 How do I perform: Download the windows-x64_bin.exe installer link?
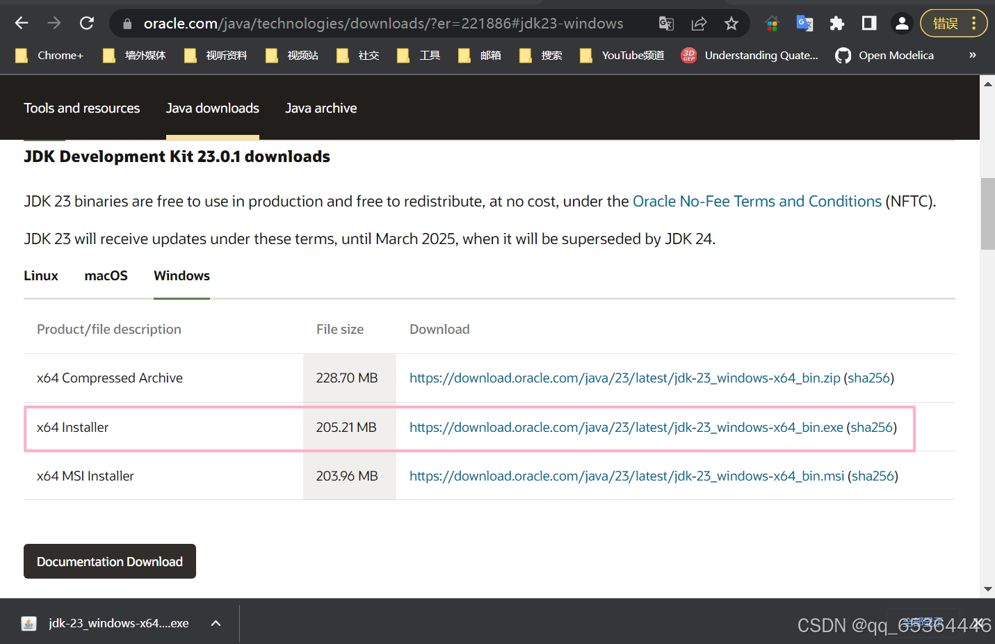click(x=626, y=428)
